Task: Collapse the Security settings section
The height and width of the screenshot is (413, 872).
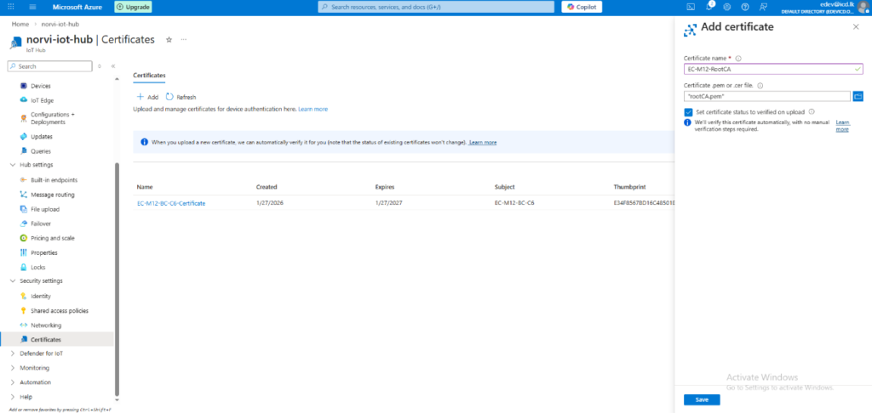Action: 13,281
